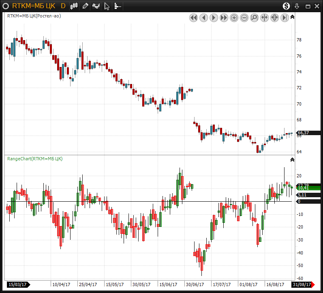This screenshot has width=323, height=293.
Task: Click the 15/03/17 start date marker
Action: tap(18, 284)
